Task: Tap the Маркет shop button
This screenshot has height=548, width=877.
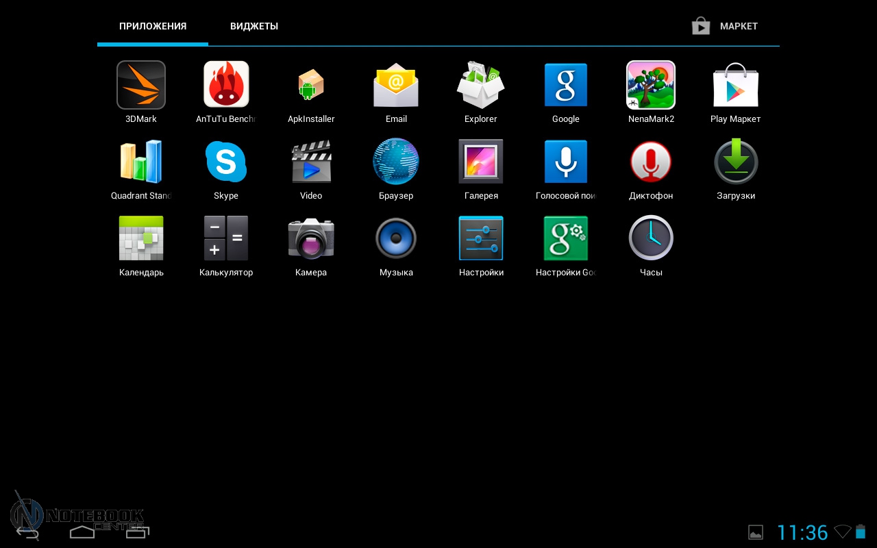Action: [x=725, y=27]
